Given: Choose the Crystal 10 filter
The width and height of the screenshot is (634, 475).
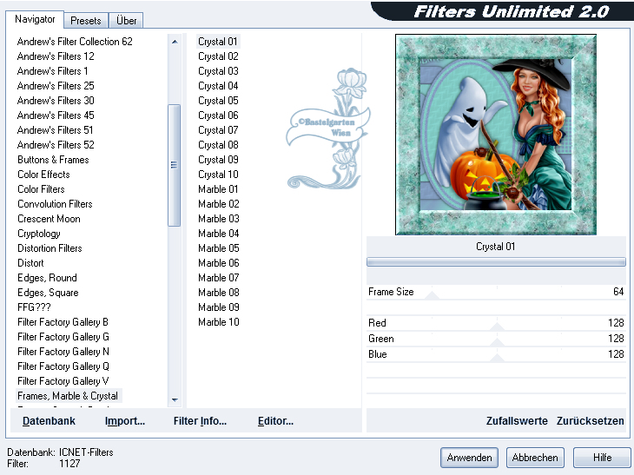Looking at the screenshot, I should click(218, 175).
